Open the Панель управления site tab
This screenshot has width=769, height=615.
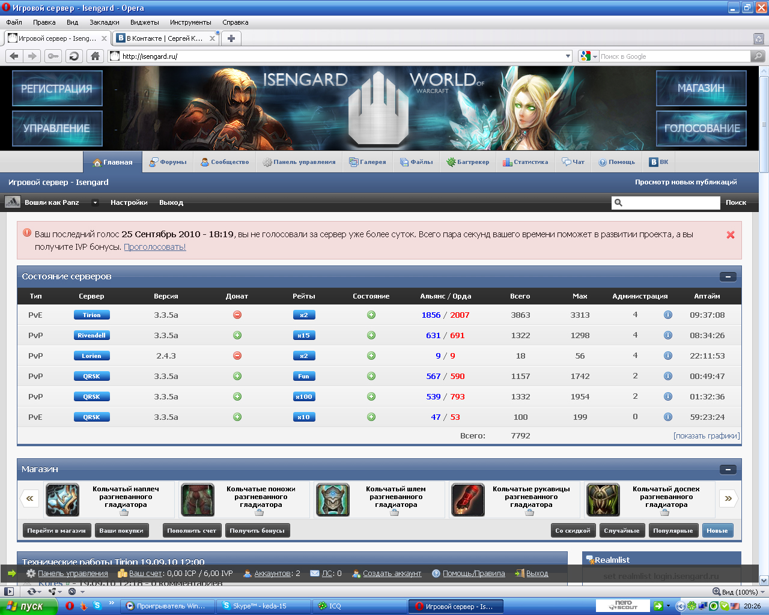coord(299,162)
